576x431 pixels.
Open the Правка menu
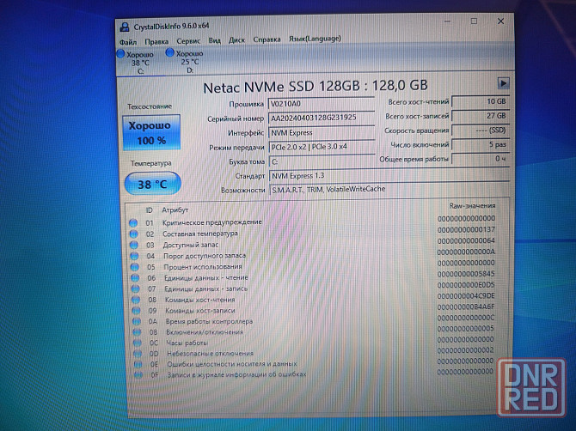(156, 42)
